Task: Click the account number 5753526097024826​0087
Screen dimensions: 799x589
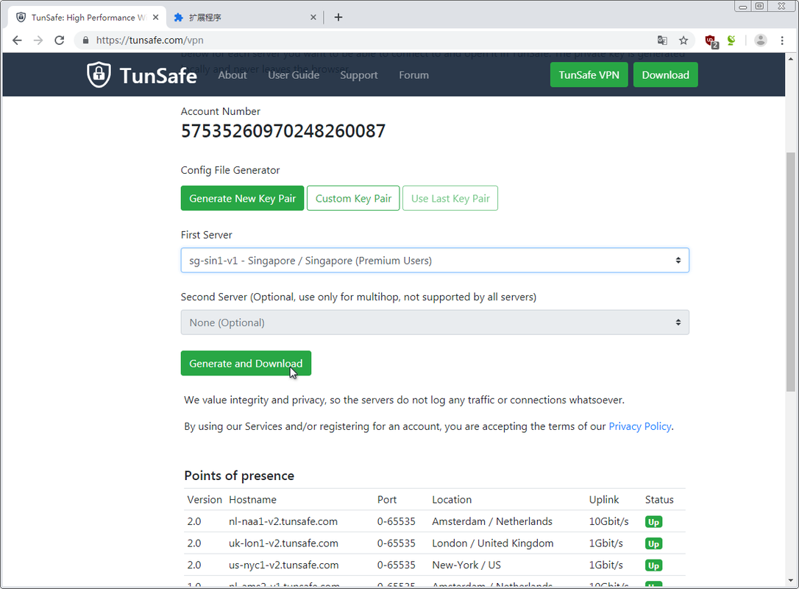Action: coord(283,131)
